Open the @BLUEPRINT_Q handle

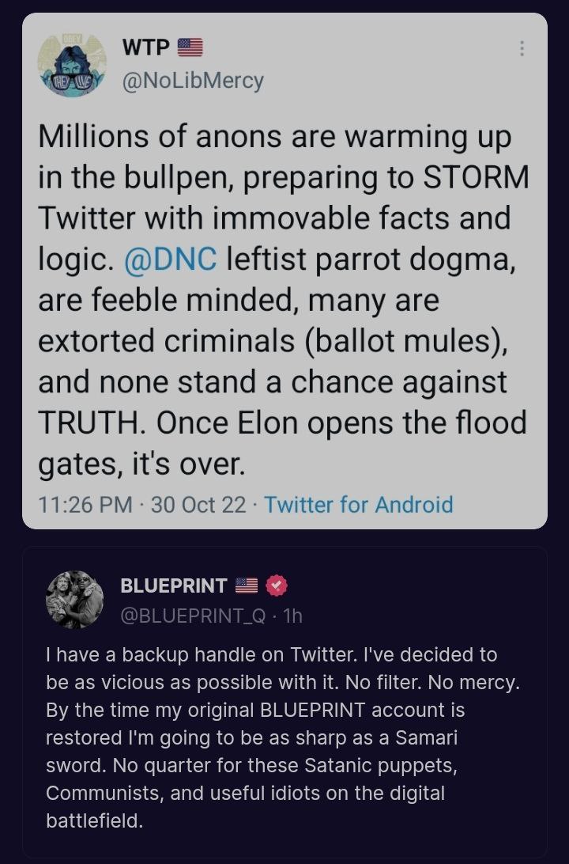(x=193, y=616)
